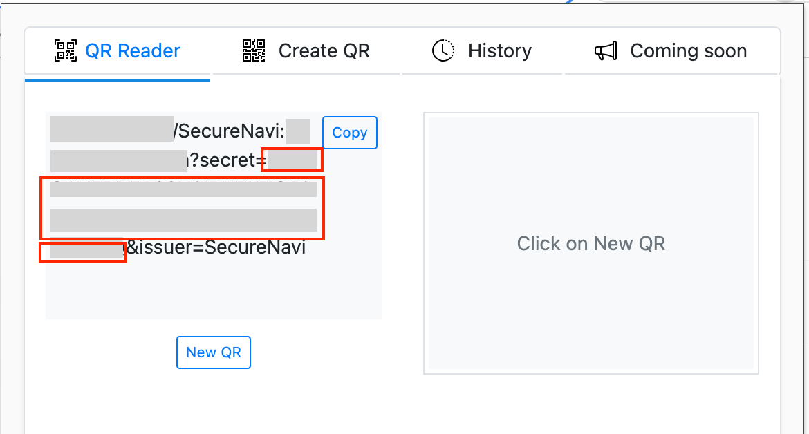Viewport: 809px width, 434px height.
Task: Click the New QR button
Action: pos(214,352)
